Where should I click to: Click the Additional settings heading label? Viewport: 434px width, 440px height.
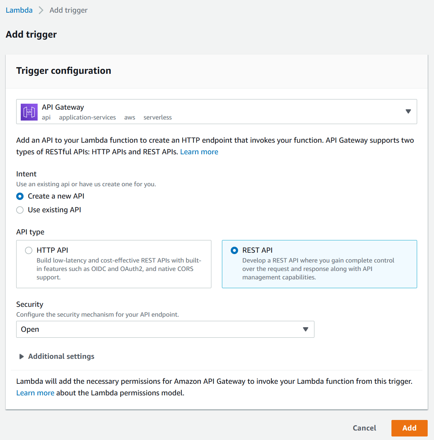click(x=61, y=356)
